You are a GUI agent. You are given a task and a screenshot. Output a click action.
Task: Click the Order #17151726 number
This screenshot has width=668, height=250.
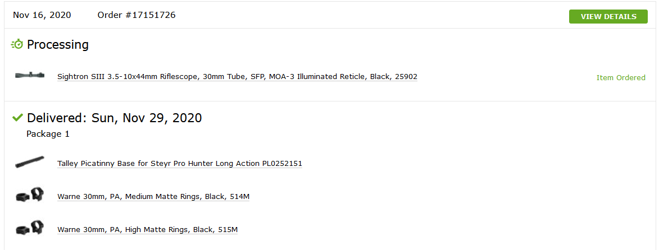pyautogui.click(x=137, y=15)
